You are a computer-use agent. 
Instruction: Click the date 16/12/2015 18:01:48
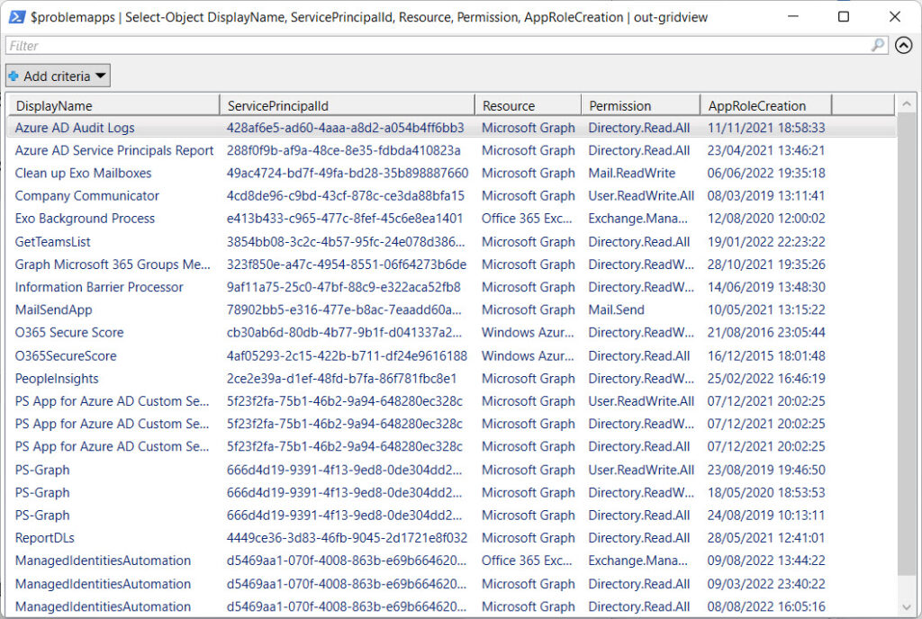[766, 356]
